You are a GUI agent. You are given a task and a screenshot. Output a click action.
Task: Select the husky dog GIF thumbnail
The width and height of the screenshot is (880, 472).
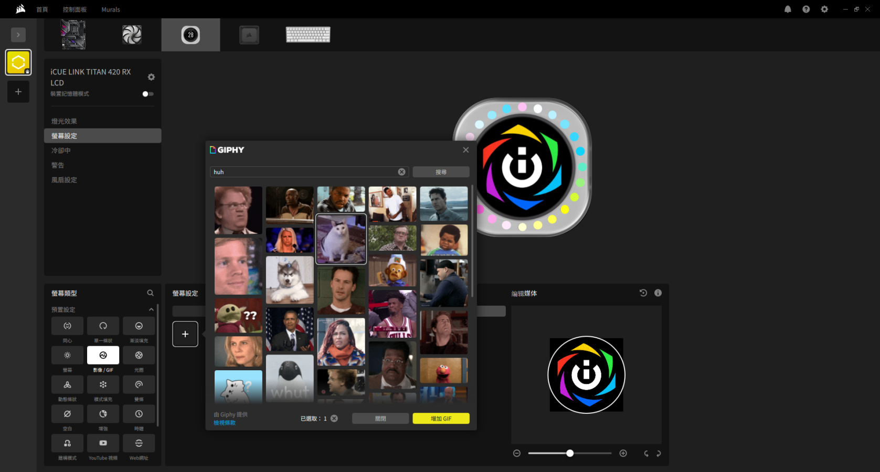[290, 280]
